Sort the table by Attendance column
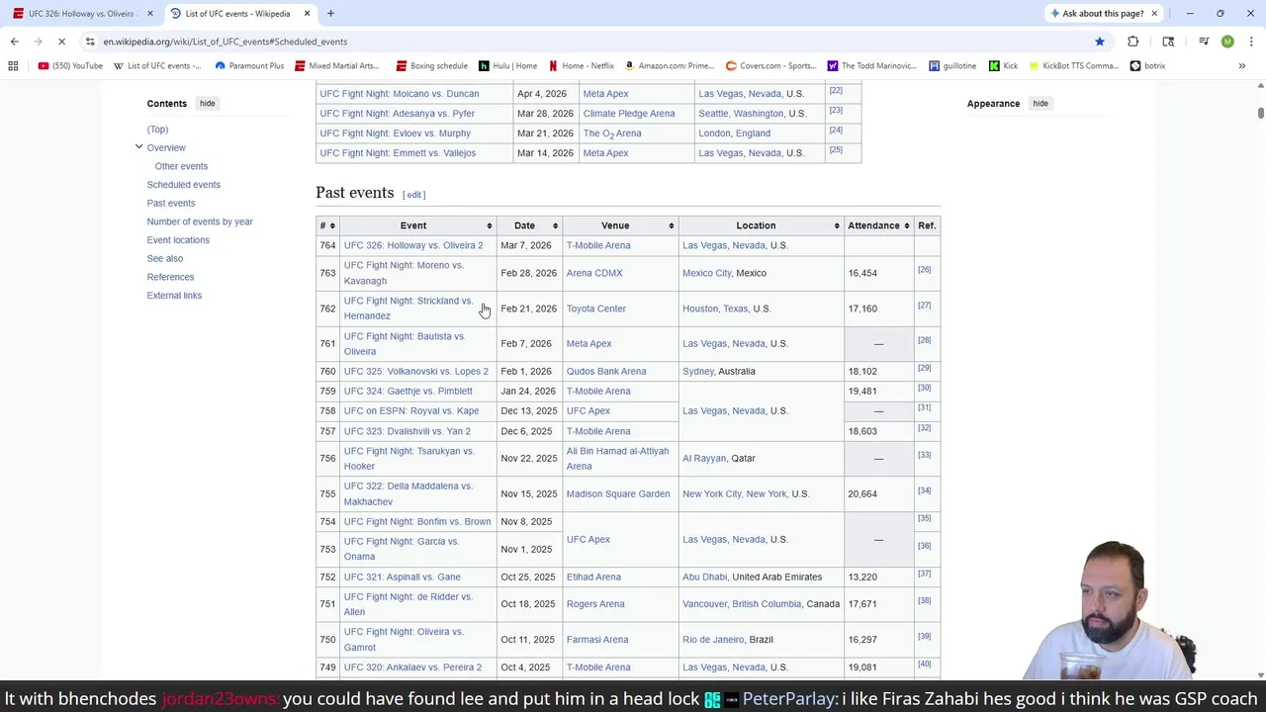 click(x=907, y=226)
